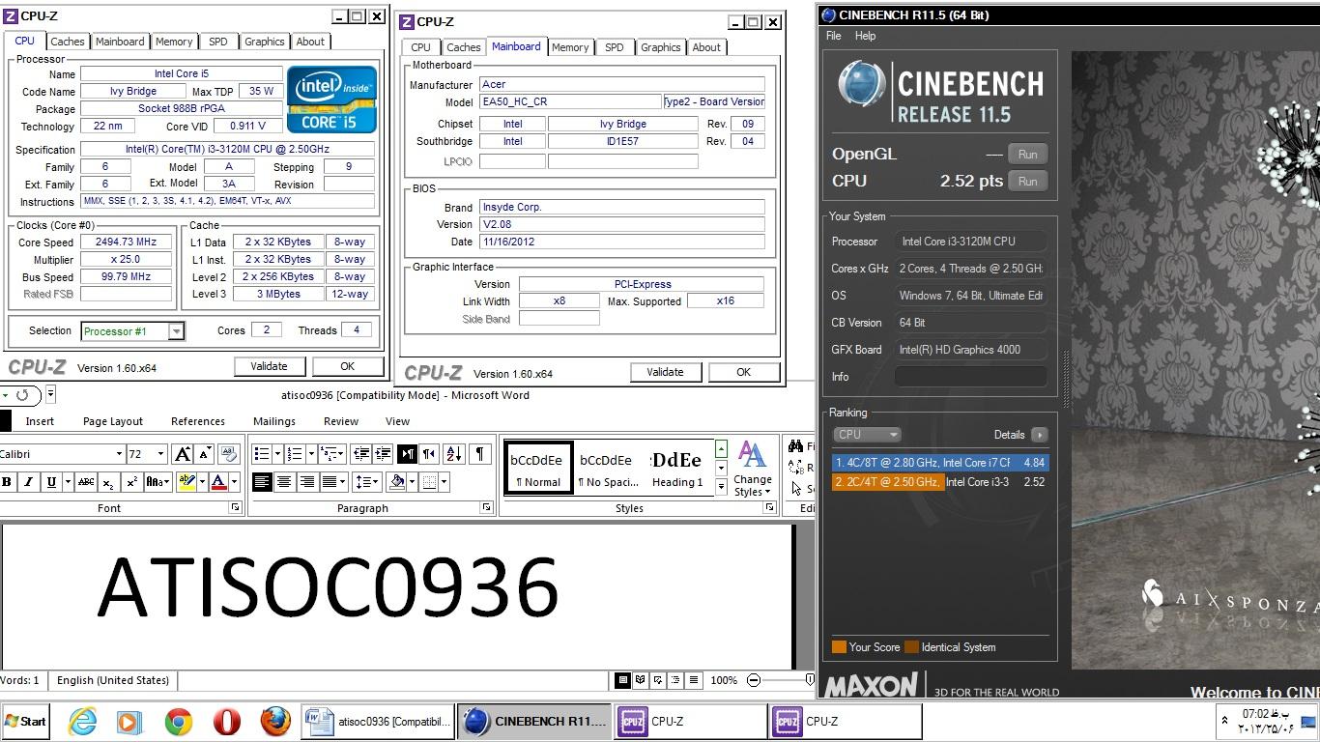
Task: Open the Page Layout ribbon tab
Action: point(113,421)
